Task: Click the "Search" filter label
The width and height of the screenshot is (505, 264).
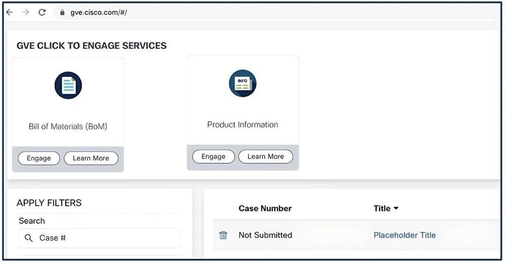Action: click(31, 221)
